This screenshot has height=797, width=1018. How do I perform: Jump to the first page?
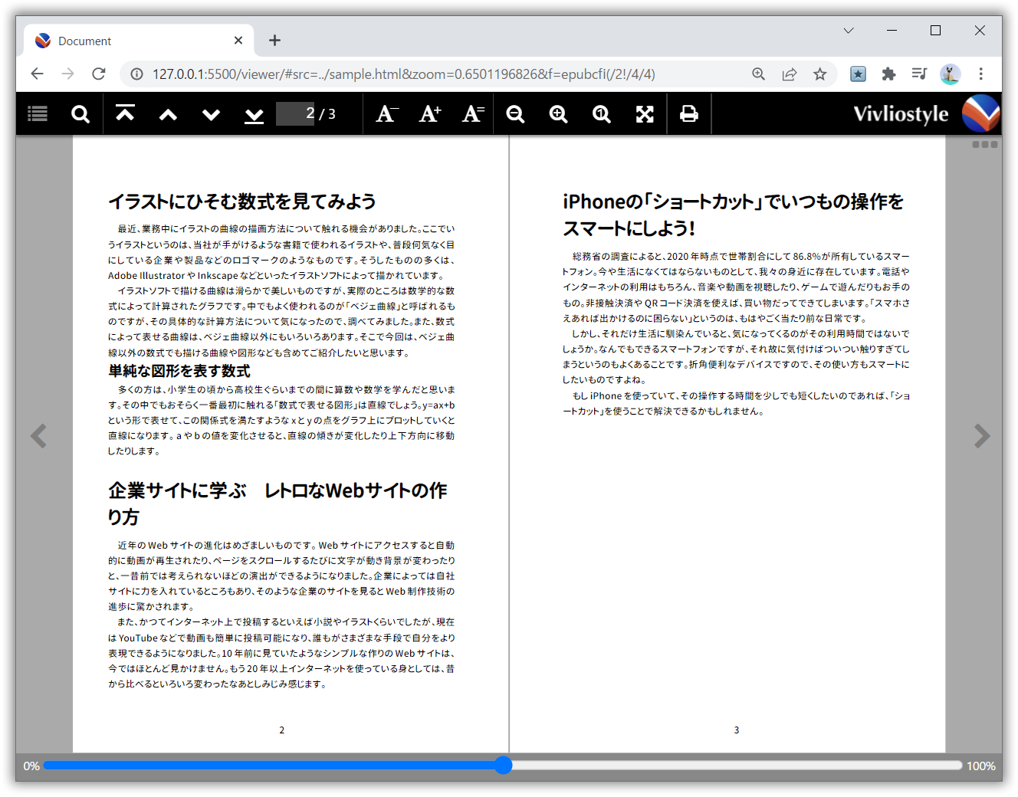(124, 113)
